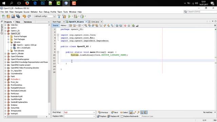Open the Profile Project dropdown arrow
Image resolution: width=217 pixels, height=122 pixels.
point(85,16)
